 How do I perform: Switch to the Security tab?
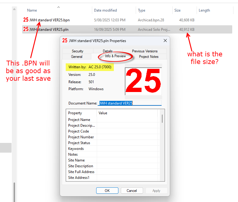(x=78, y=51)
